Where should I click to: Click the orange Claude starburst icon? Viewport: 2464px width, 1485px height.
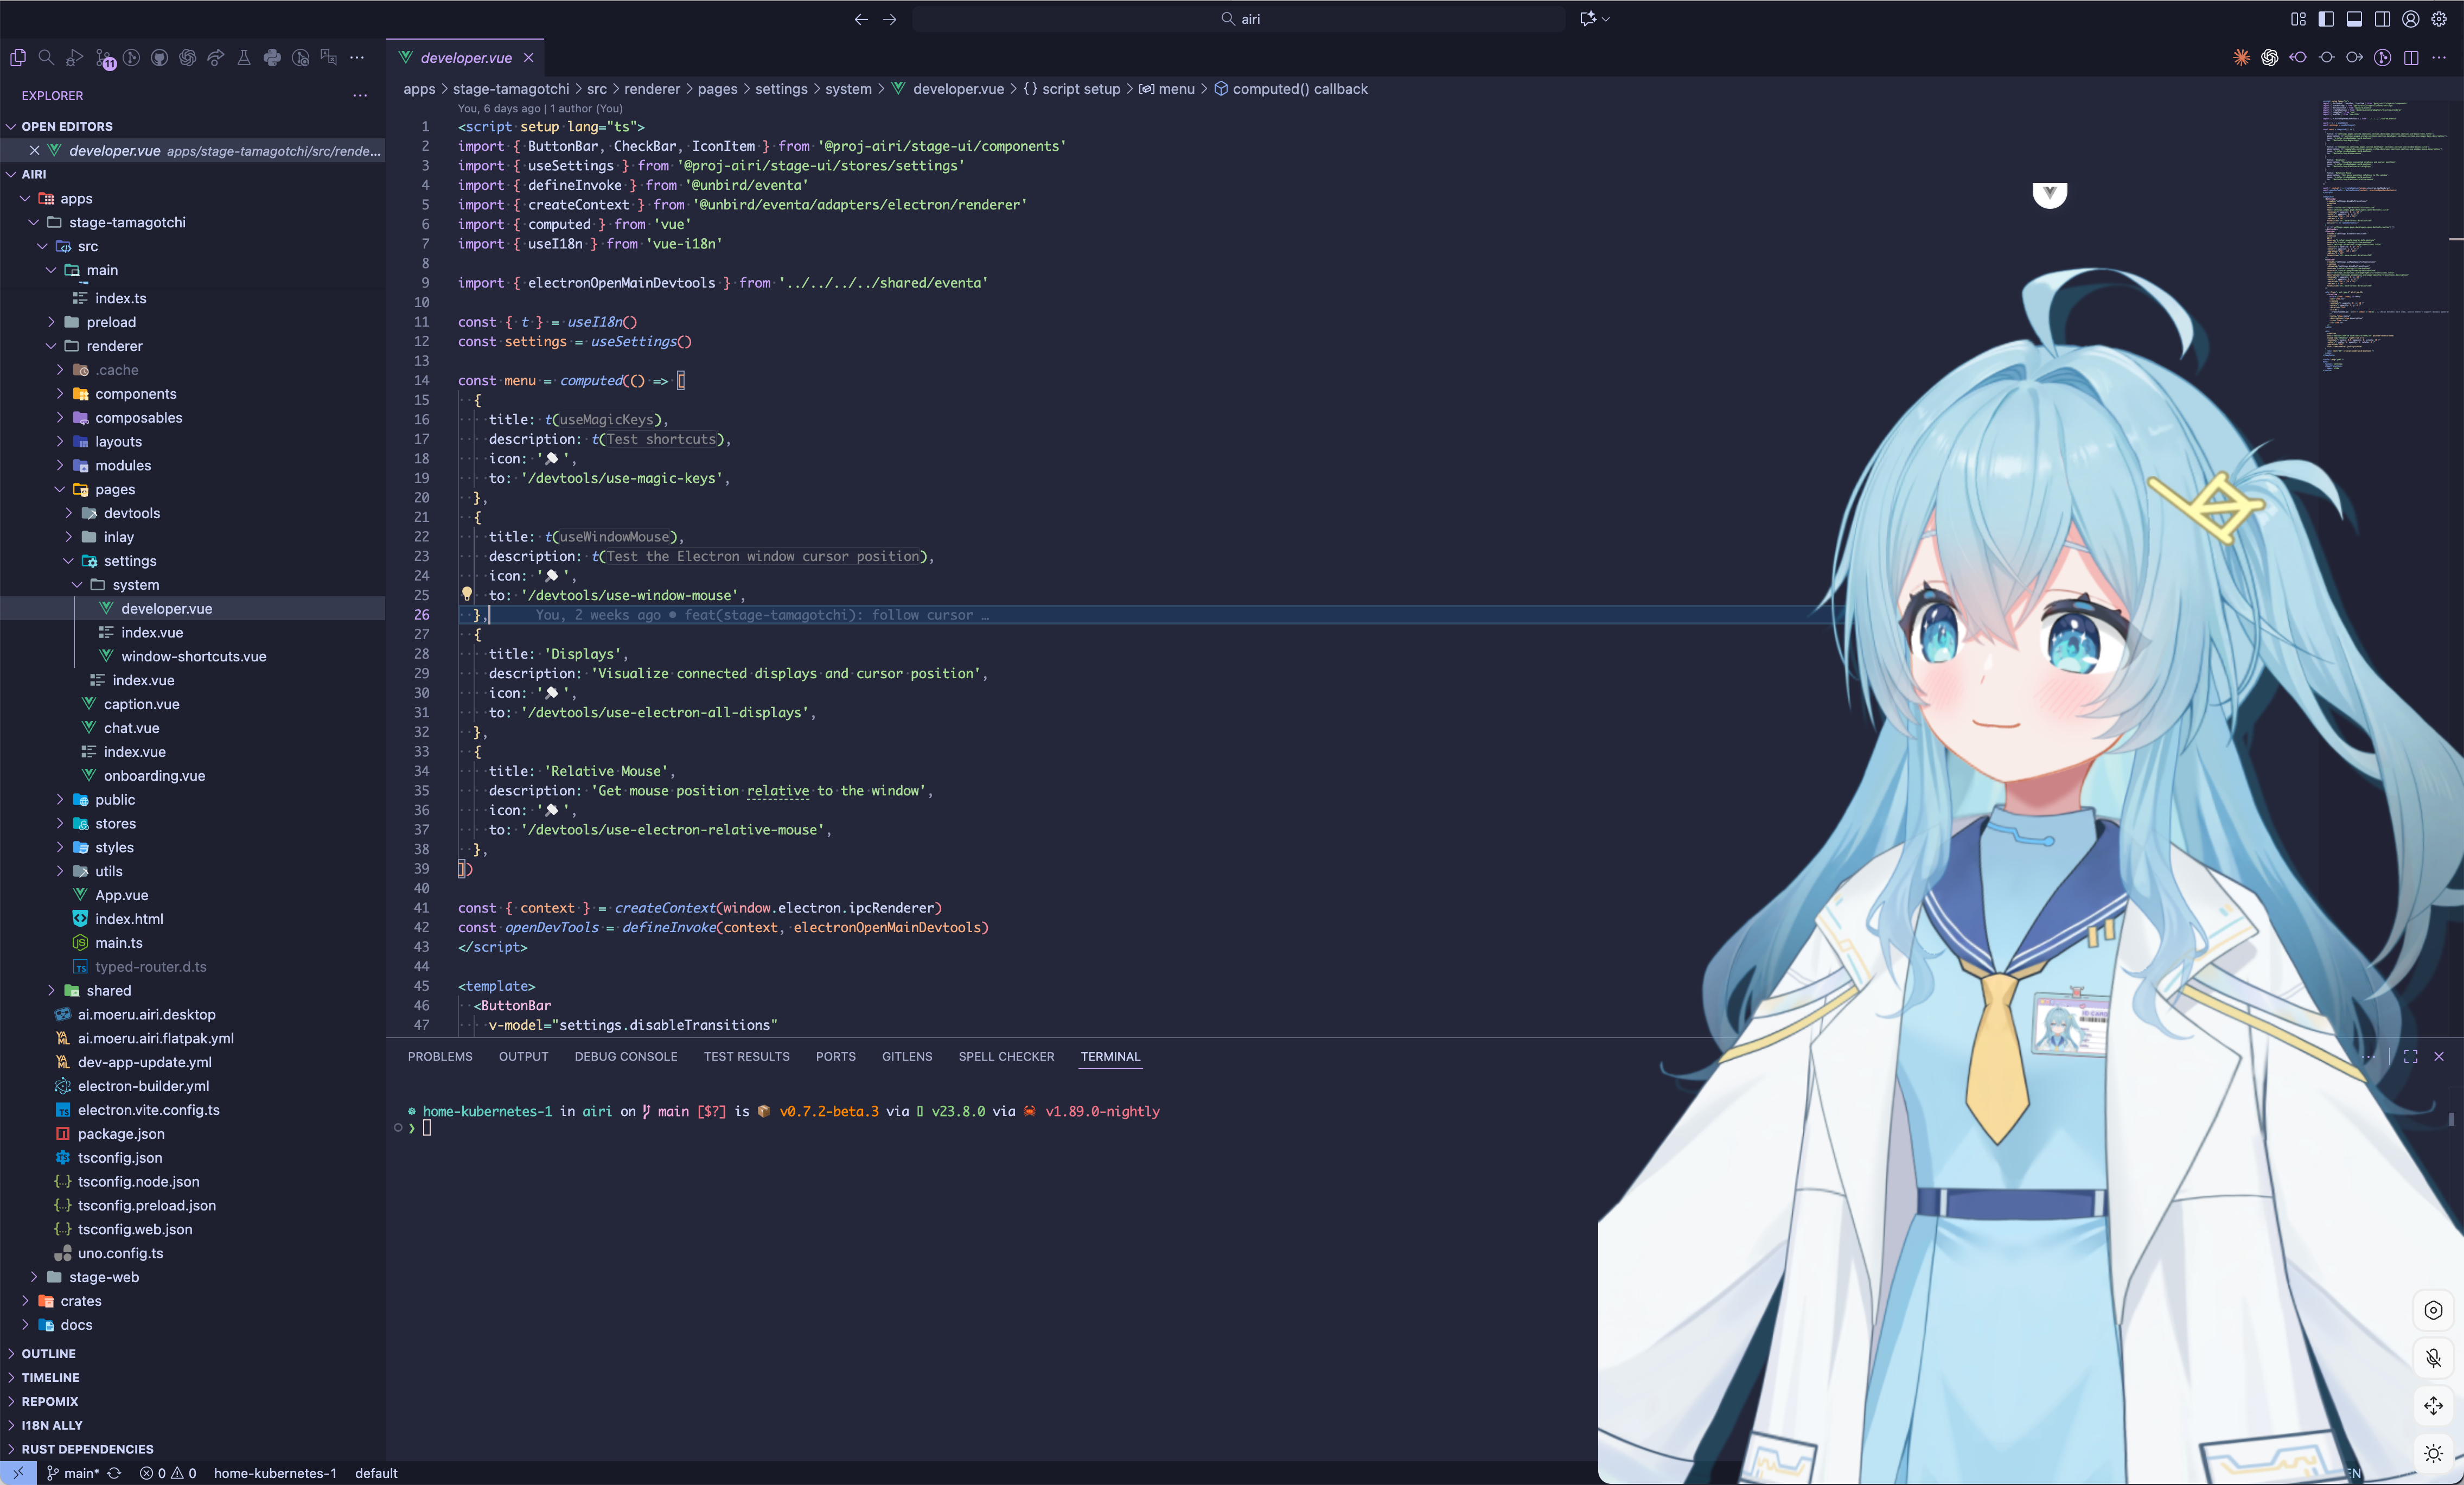2241,58
